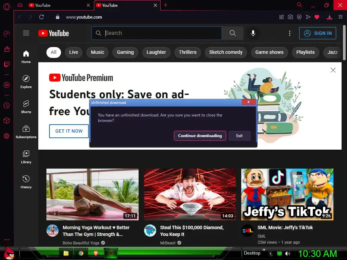Open Opera settings gear in sidebar
The height and width of the screenshot is (260, 347).
[x=7, y=136]
